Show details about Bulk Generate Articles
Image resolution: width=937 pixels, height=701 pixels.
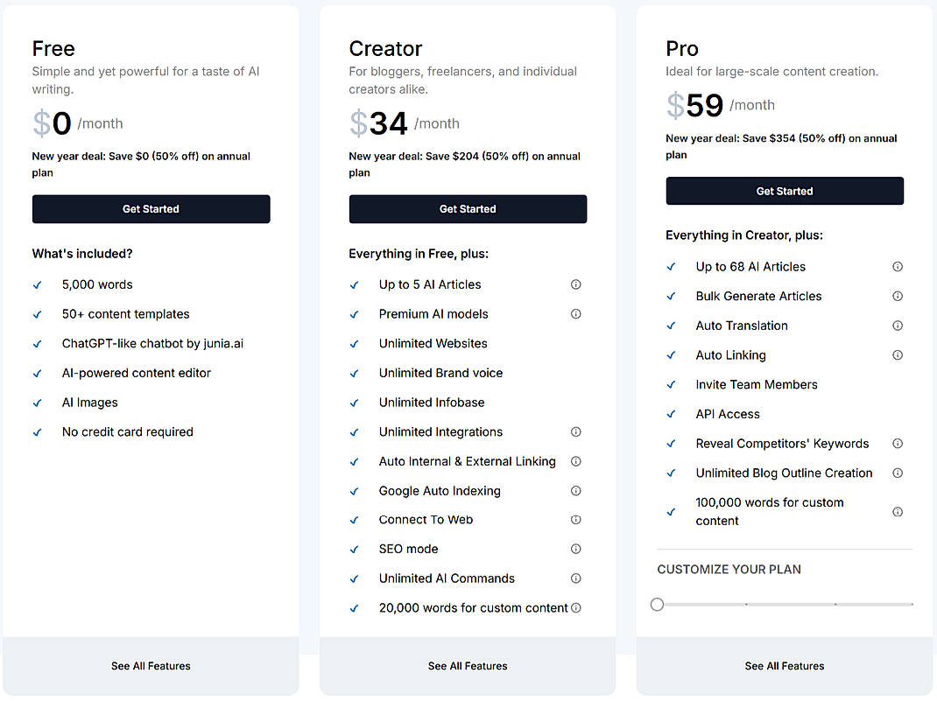(x=897, y=296)
